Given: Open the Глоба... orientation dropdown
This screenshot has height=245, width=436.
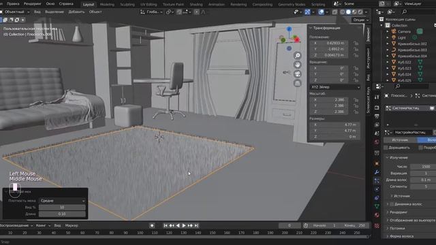Looking at the screenshot, I should tap(152, 12).
